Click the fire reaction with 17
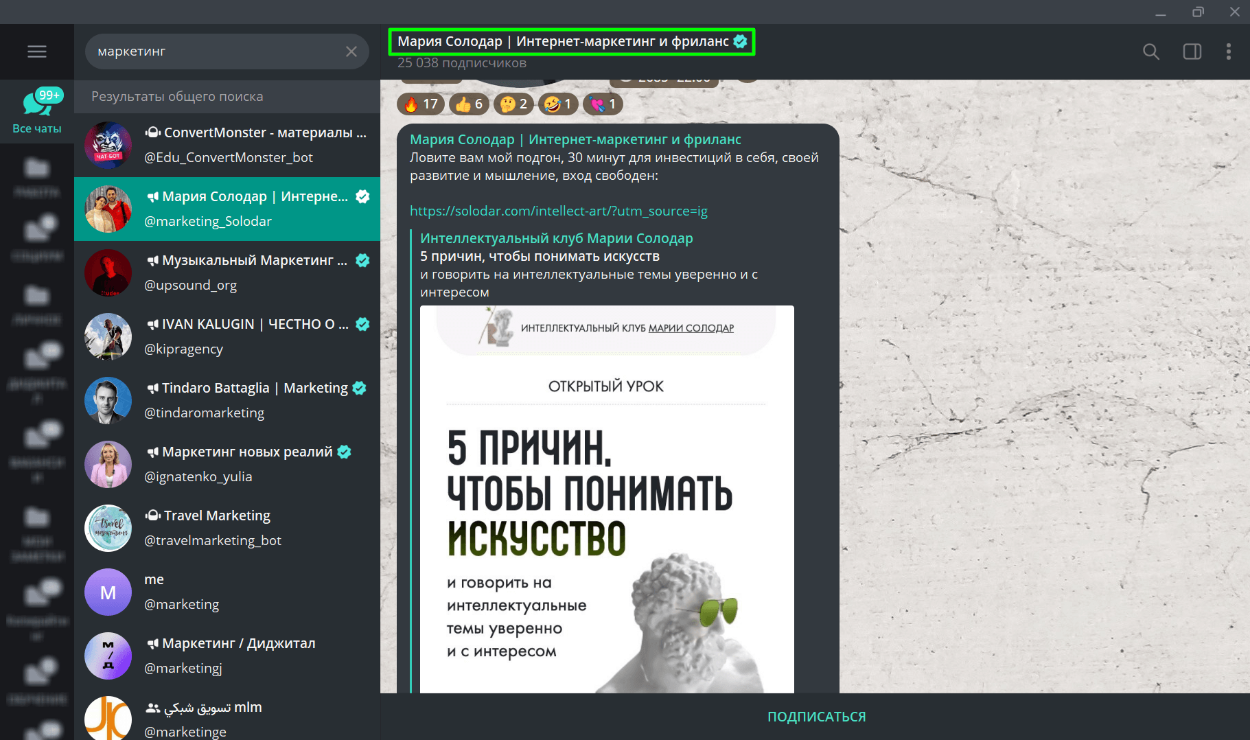This screenshot has height=740, width=1250. (x=421, y=104)
